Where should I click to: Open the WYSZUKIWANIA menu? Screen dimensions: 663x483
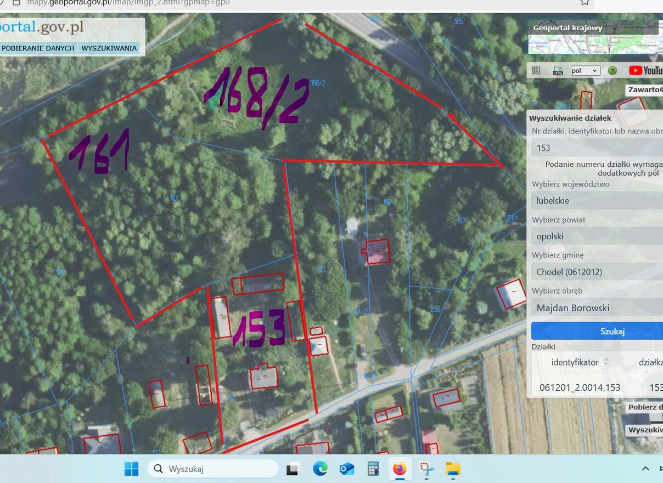coord(109,48)
